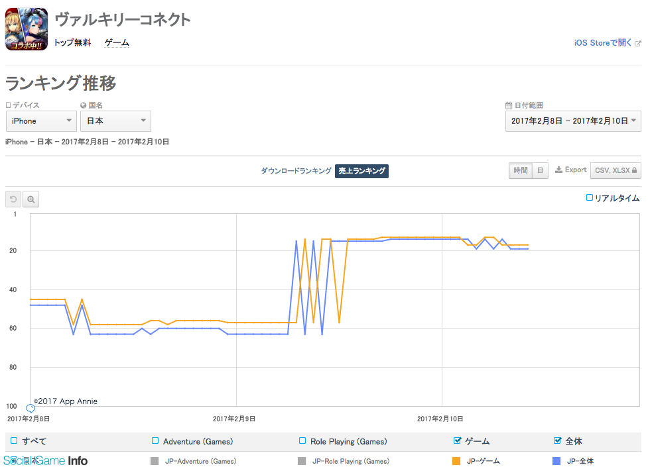The image size is (648, 469).
Task: Click the トップ無料 label
Action: 73,42
